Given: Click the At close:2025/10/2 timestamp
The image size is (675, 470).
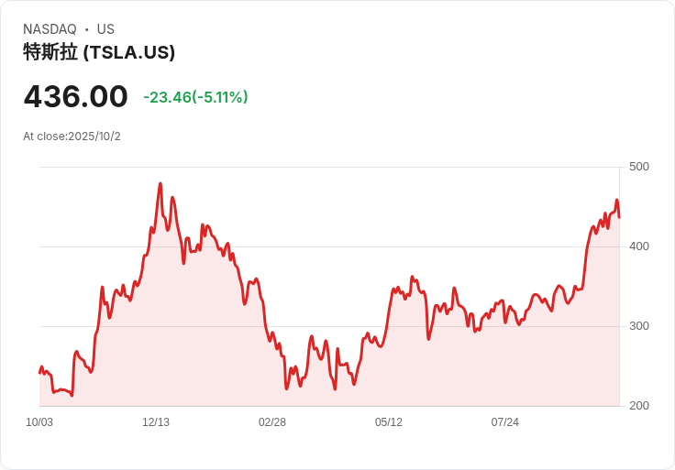Looking at the screenshot, I should click(x=72, y=137).
